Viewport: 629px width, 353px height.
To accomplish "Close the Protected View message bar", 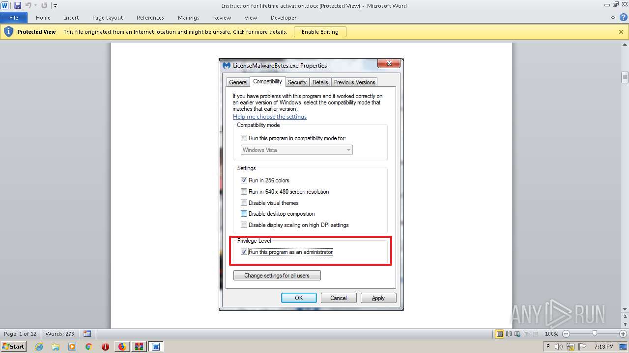I will [x=621, y=32].
